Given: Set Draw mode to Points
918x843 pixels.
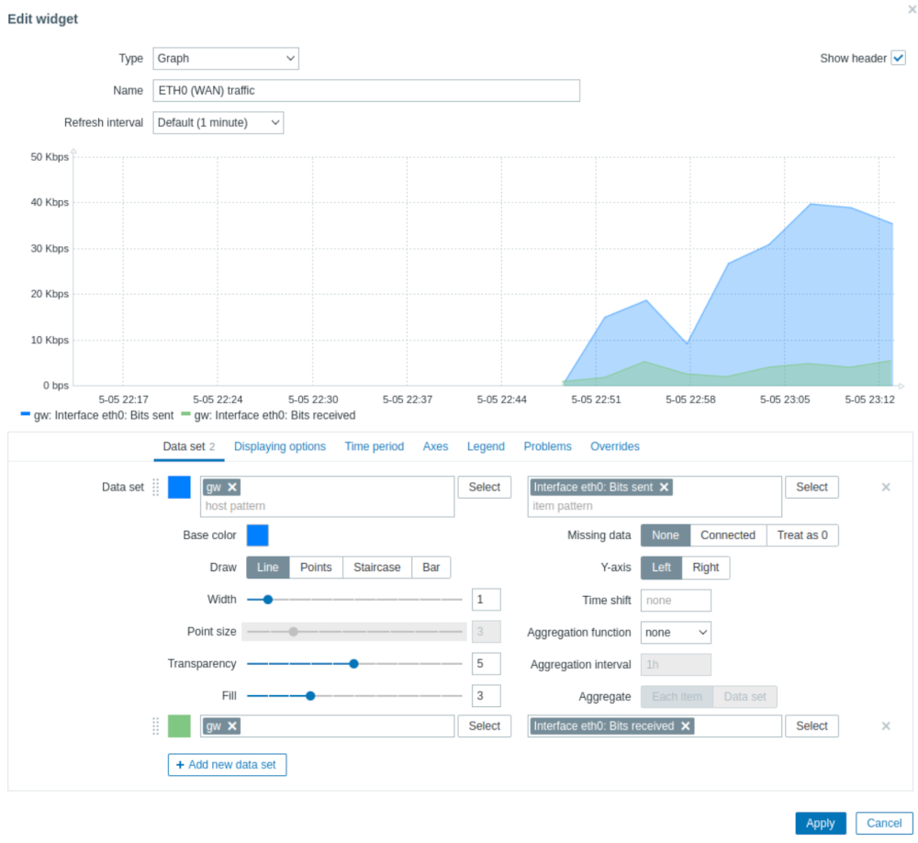Looking at the screenshot, I should [316, 568].
